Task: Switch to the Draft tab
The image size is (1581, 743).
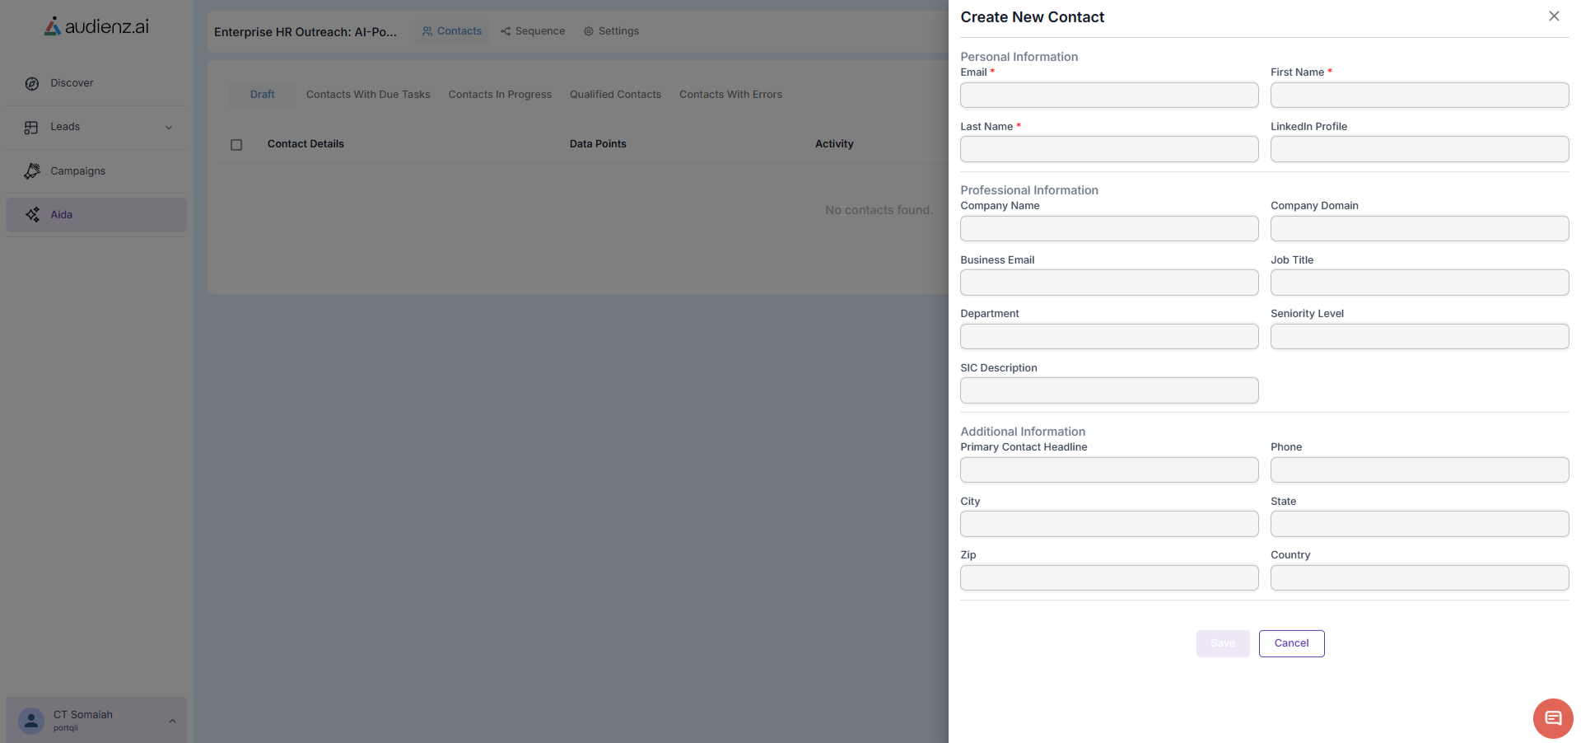Action: (x=263, y=95)
